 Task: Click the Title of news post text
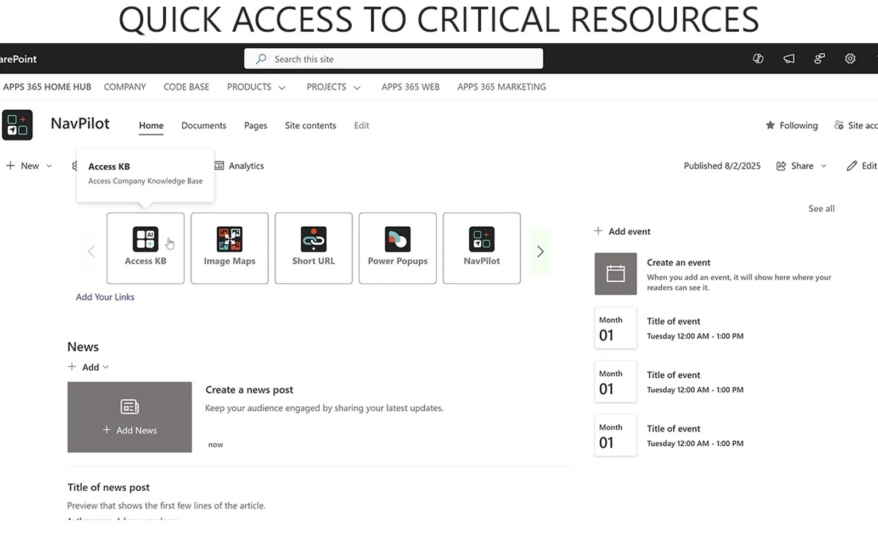coord(109,488)
